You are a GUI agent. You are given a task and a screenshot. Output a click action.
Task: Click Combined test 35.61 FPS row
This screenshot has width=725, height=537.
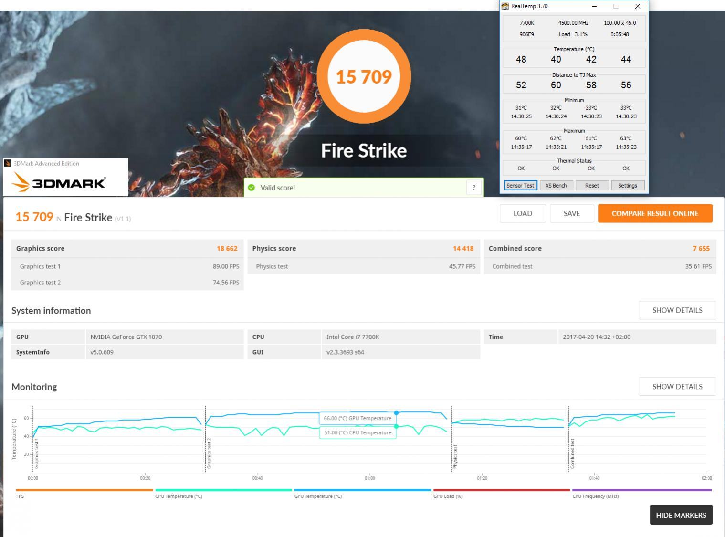point(600,266)
